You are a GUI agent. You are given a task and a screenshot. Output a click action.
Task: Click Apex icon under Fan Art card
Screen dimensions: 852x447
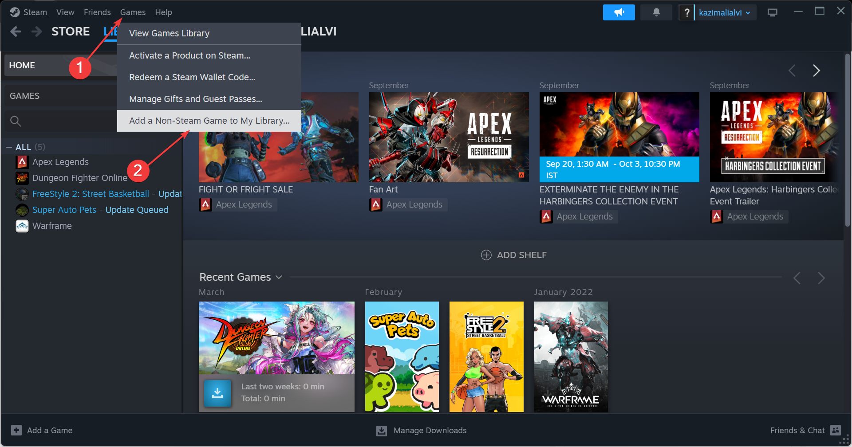(x=376, y=204)
